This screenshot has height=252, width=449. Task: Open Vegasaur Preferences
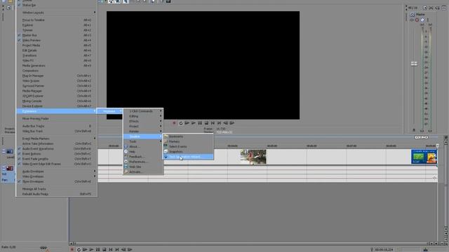143,162
